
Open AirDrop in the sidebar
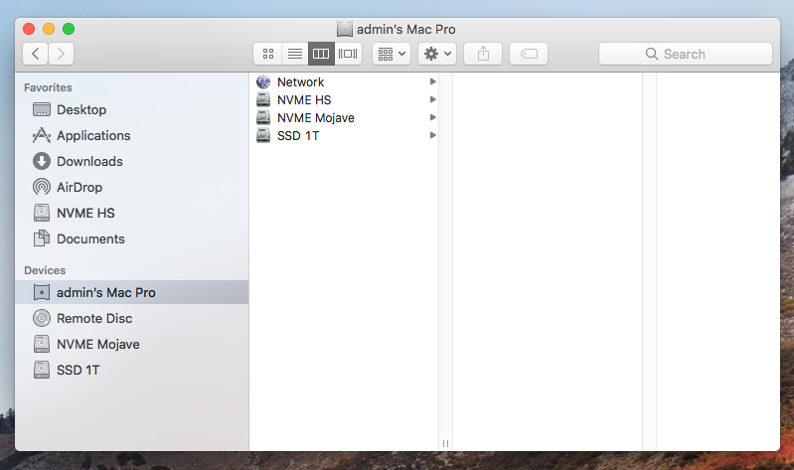tap(131, 188)
